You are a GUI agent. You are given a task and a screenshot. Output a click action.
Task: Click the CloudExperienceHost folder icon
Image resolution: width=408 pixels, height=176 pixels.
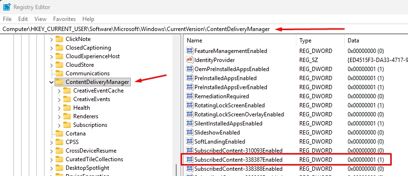pyautogui.click(x=59, y=56)
